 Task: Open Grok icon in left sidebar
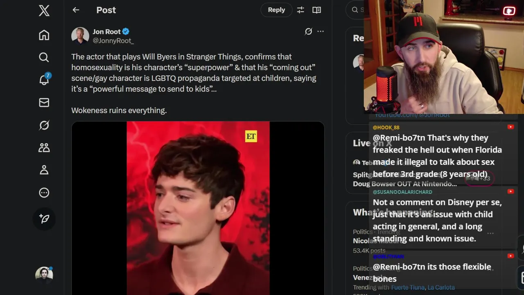click(x=44, y=125)
